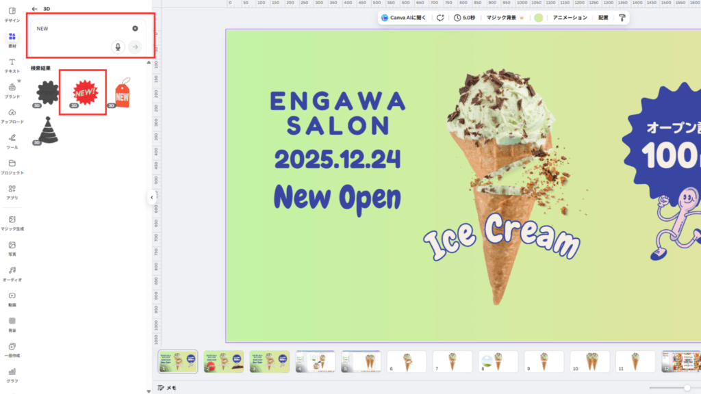
Task: Adjust the zoom slider at bottom right
Action: click(x=687, y=388)
